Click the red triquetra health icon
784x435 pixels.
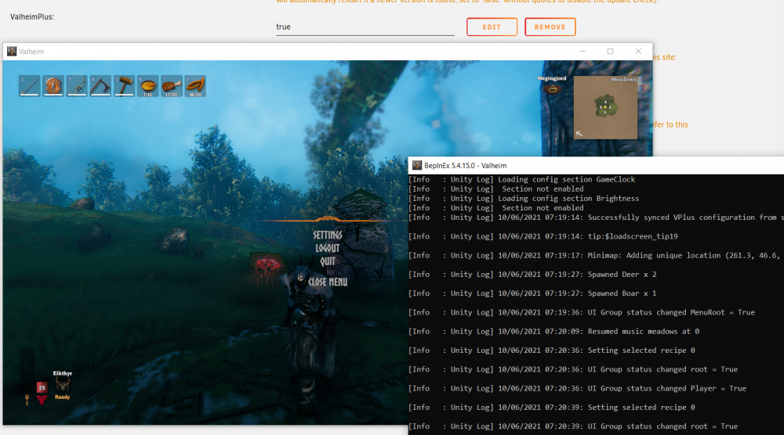pos(42,400)
